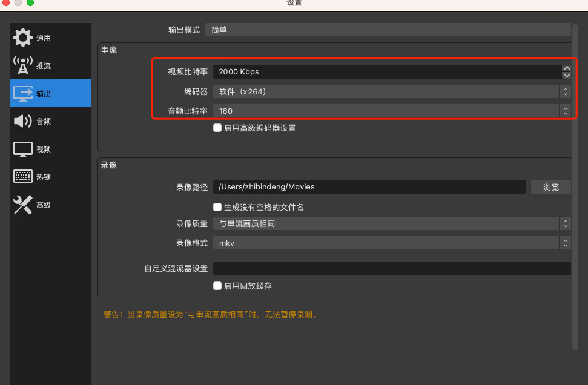Enable 启用高级编码器设置 checkbox
588x385 pixels.
click(x=217, y=128)
